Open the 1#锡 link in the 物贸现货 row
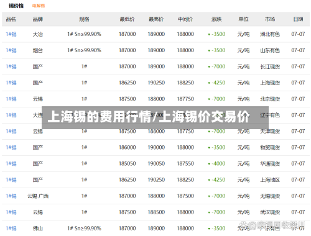311x236 pixels. tap(11, 147)
